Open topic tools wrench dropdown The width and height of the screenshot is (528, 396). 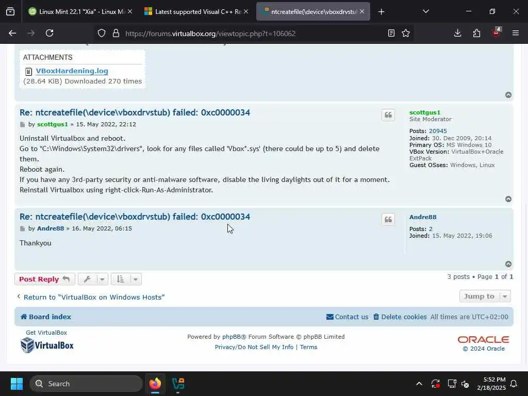click(x=93, y=279)
